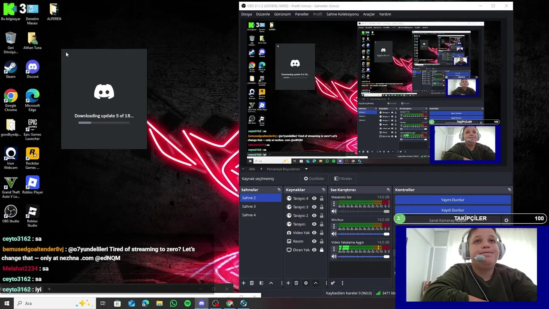
Task: Move source up in Kaynaklar toolbar
Action: [316, 283]
